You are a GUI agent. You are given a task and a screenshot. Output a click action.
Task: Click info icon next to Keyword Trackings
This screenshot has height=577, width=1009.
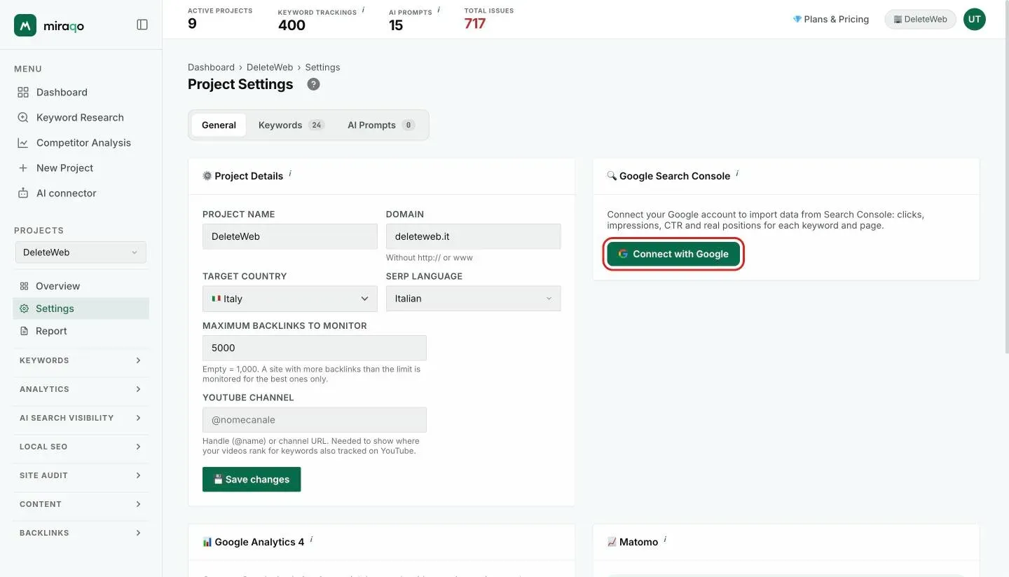point(363,10)
